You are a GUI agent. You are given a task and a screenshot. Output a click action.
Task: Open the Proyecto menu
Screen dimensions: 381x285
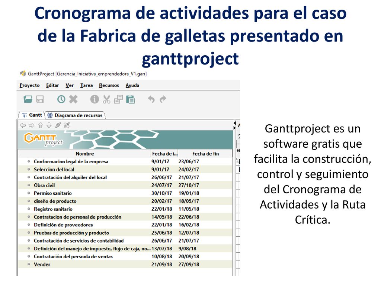[x=29, y=85]
